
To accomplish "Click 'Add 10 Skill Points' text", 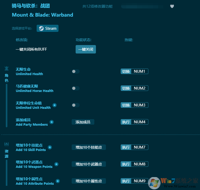I will (x=31, y=150).
